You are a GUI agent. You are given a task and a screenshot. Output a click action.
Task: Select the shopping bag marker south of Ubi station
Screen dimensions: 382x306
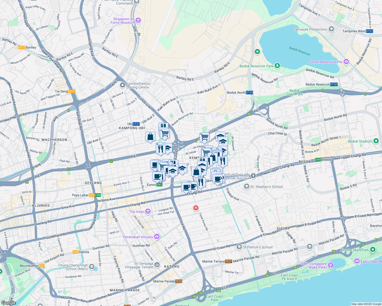(x=150, y=136)
